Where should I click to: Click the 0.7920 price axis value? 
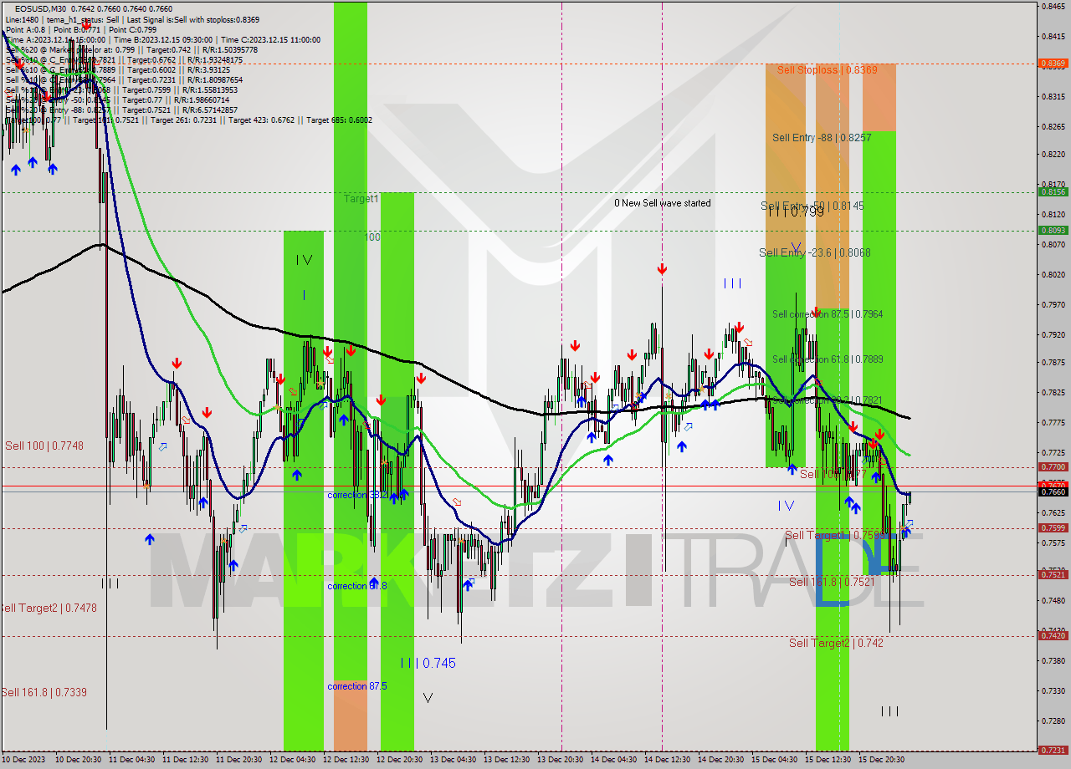coord(1052,334)
